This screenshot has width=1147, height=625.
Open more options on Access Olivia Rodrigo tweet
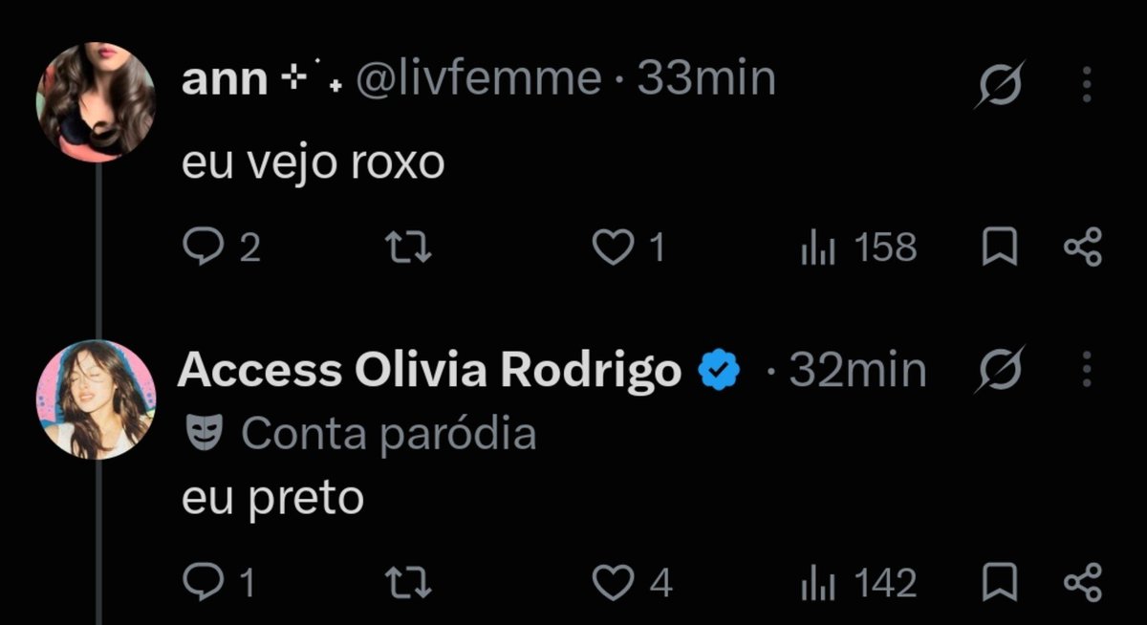[1086, 371]
